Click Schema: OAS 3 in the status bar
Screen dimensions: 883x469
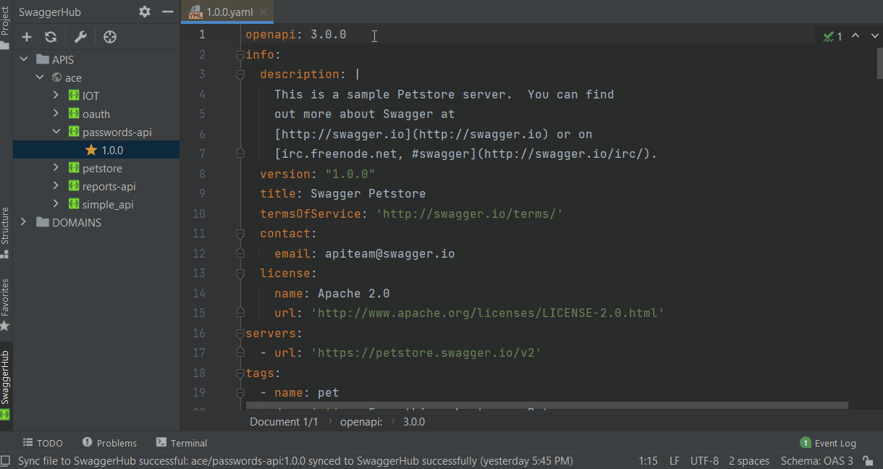[x=817, y=460]
